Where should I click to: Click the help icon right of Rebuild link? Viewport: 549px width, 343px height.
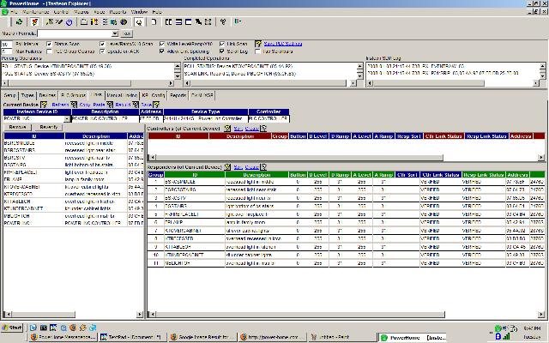point(136,105)
